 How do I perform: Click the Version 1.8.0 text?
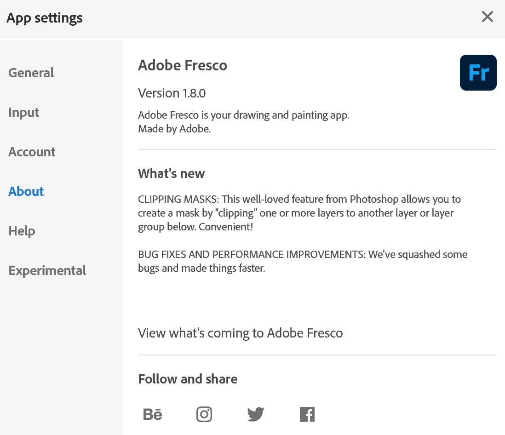172,93
